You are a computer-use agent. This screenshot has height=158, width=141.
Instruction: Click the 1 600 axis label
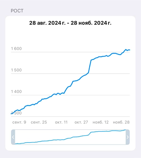[x=16, y=49]
